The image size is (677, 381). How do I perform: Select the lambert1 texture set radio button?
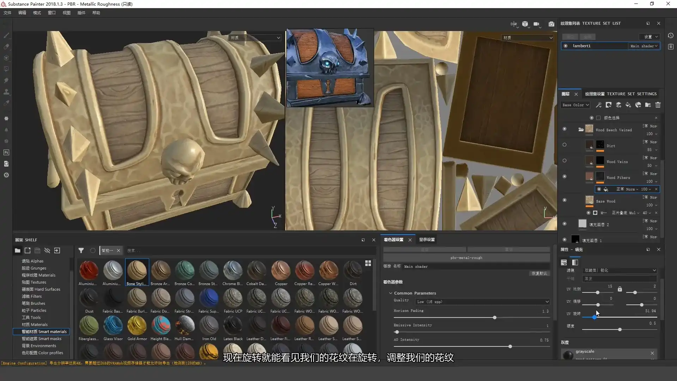pos(566,46)
